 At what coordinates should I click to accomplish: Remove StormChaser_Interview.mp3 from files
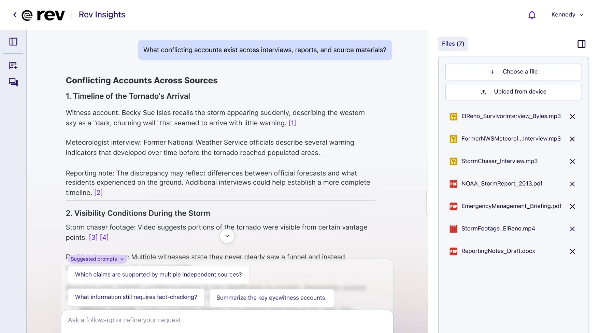572,162
